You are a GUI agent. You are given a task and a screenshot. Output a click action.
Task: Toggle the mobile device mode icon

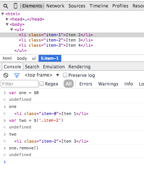[15, 6]
